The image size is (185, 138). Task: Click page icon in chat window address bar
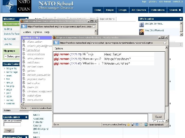[56, 43]
